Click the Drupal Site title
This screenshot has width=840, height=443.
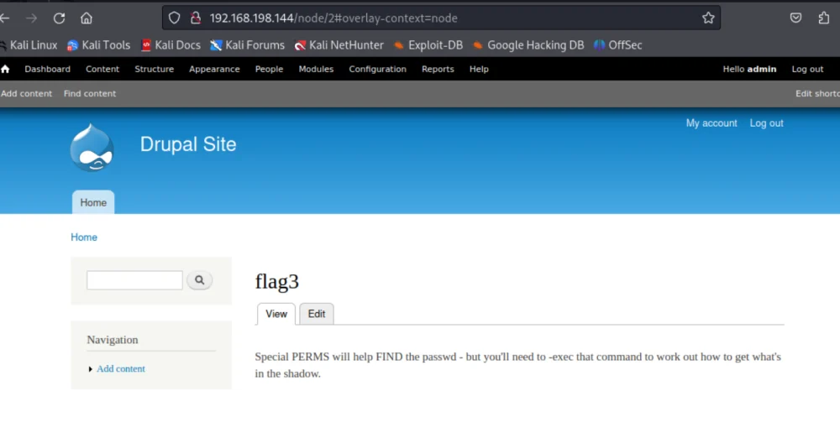click(188, 144)
